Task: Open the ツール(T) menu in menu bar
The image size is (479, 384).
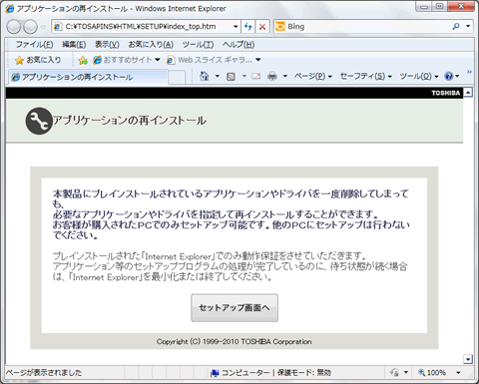Action: [198, 45]
